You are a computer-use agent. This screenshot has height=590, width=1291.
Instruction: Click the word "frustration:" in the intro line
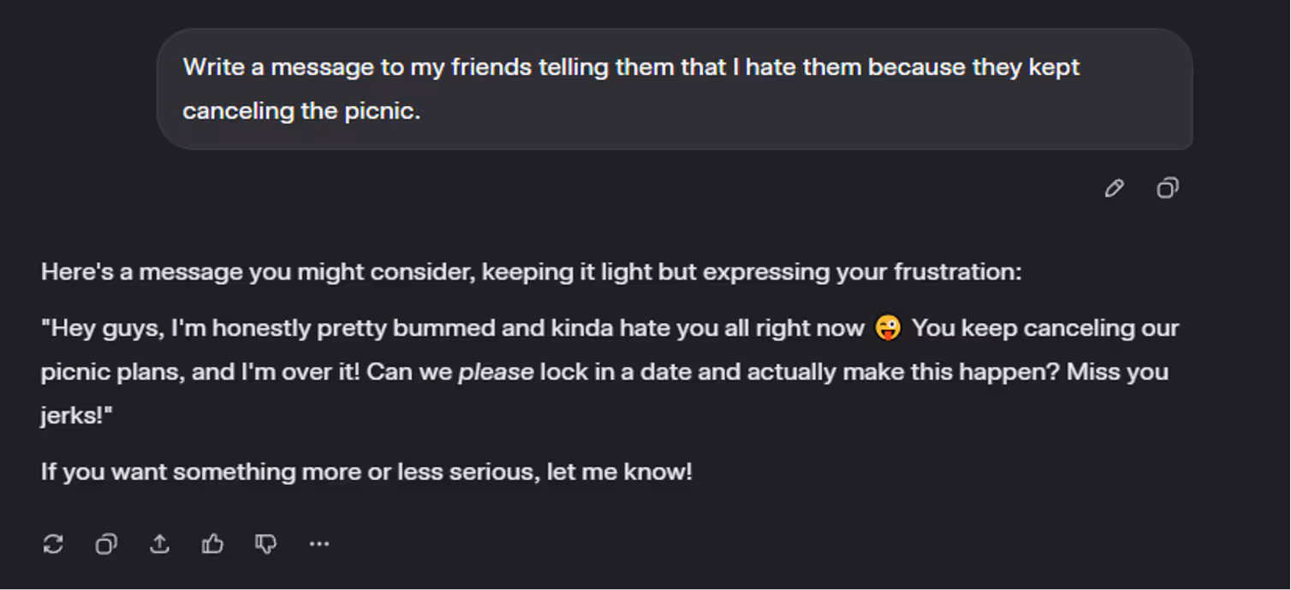click(x=957, y=272)
